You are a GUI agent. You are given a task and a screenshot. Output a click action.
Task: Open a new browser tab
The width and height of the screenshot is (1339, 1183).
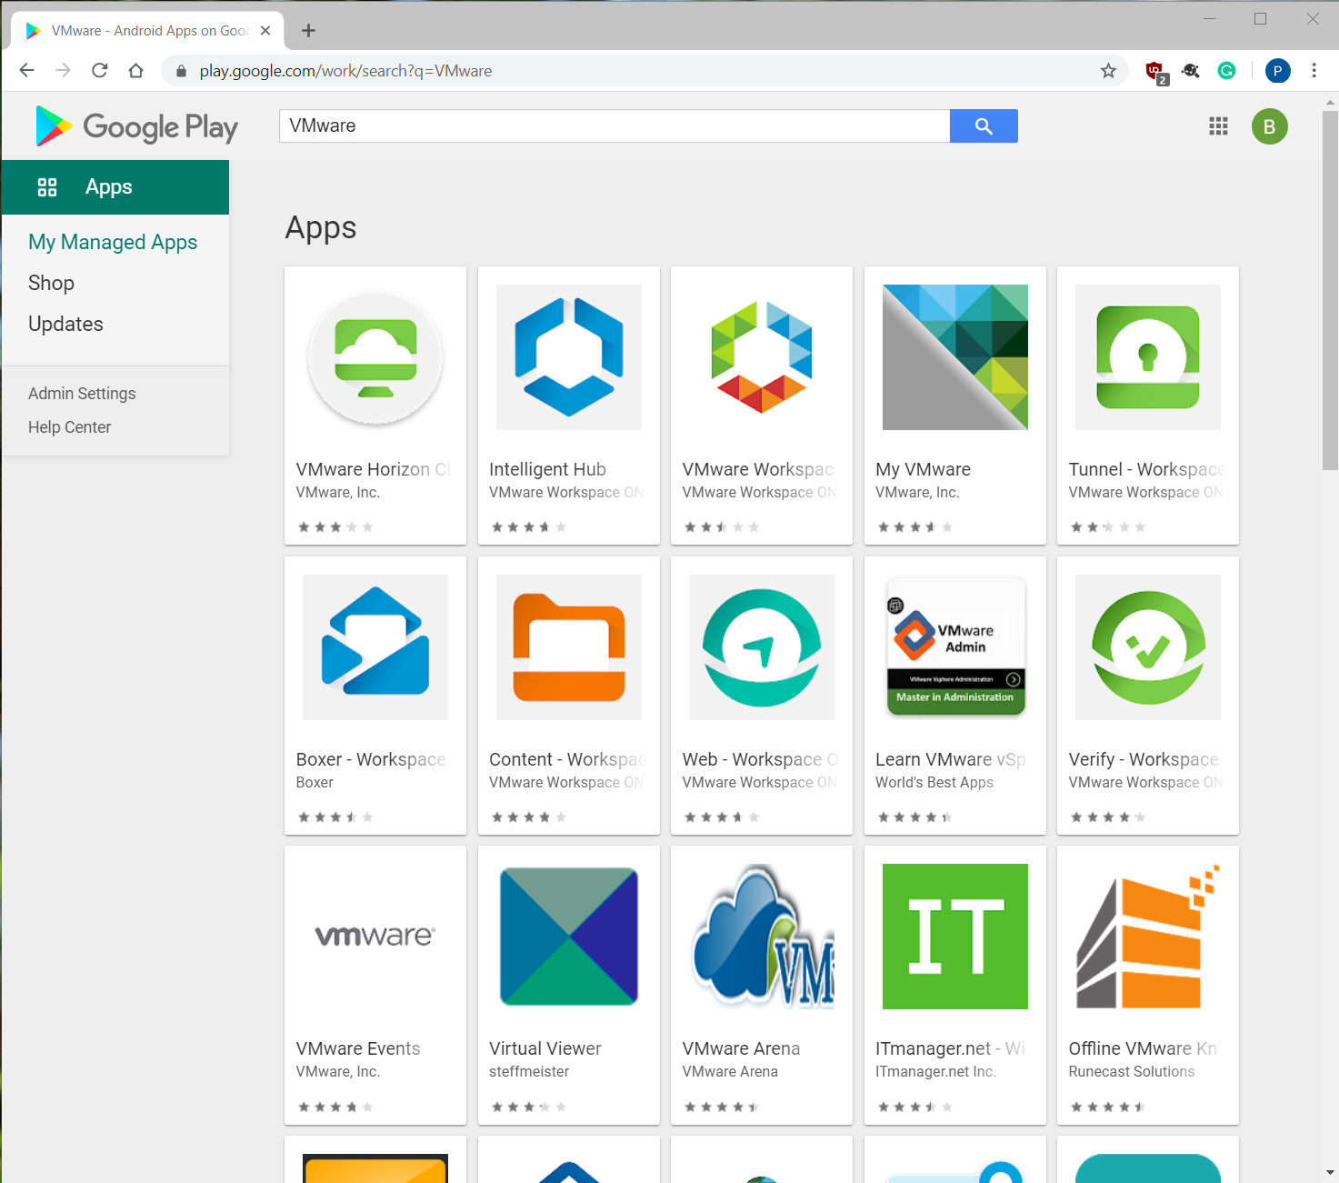(309, 31)
